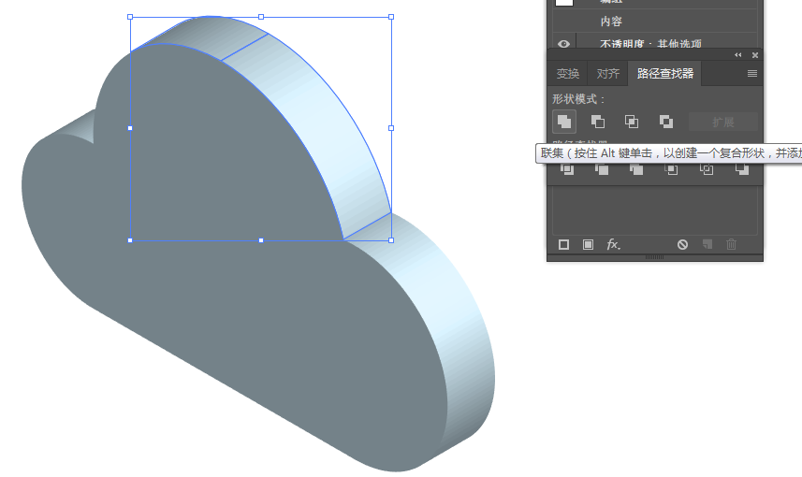Delete the selected item with the trash icon
Viewport: 802px width, 477px height.
coord(732,244)
